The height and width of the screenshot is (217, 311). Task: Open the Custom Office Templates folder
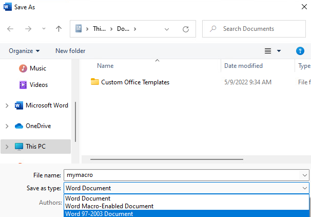click(134, 82)
